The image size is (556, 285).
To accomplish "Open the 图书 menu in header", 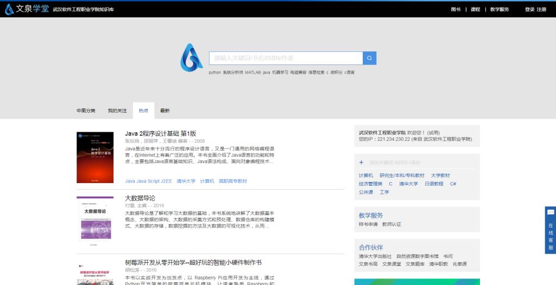I will [456, 9].
